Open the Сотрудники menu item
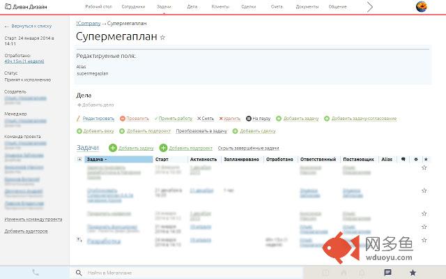Image resolution: width=446 pixels, height=279 pixels. tap(133, 6)
